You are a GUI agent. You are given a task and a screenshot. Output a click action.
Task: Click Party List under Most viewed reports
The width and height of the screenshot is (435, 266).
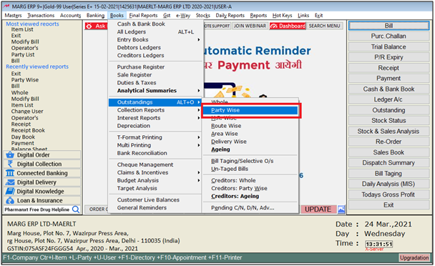[x=23, y=54]
